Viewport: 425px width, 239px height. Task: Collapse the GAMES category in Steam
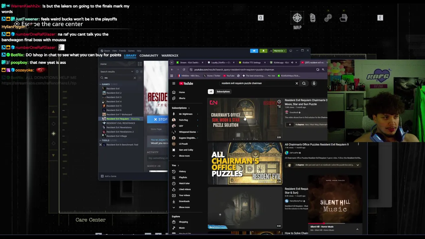pos(101,84)
